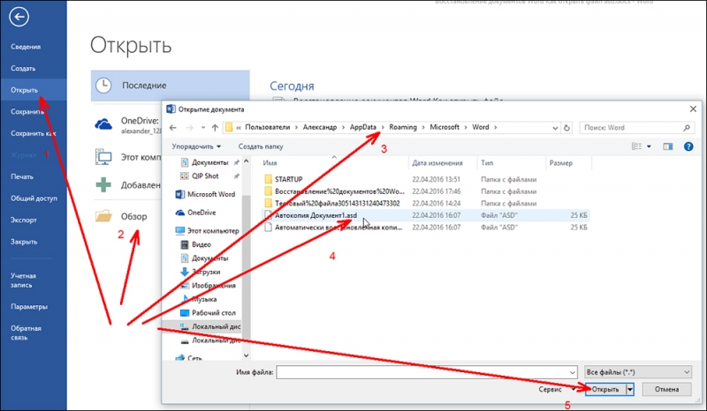
Task: Click the green plus add place icon
Action: tap(103, 184)
